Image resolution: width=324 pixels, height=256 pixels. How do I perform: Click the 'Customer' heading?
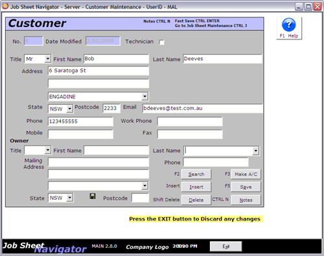click(37, 23)
